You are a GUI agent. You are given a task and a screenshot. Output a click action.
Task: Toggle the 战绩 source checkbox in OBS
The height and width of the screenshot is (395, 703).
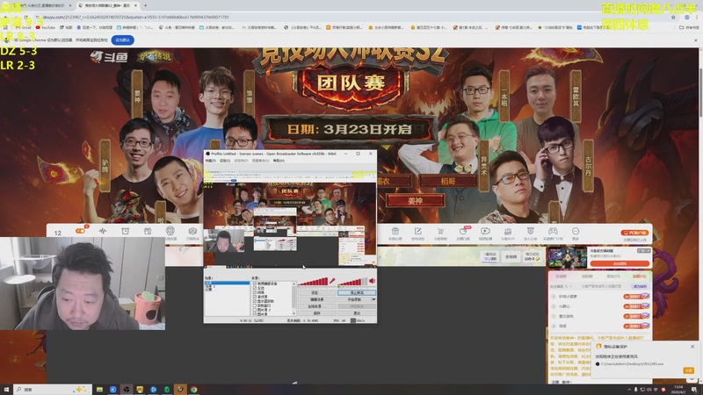(x=255, y=292)
